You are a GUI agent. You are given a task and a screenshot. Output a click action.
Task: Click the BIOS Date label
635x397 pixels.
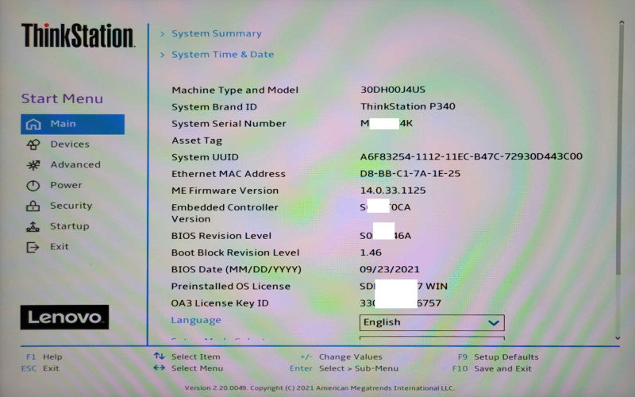tap(236, 269)
